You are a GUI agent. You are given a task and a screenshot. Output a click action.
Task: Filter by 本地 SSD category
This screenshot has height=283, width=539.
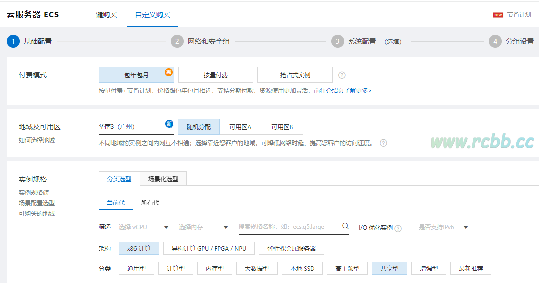point(302,268)
